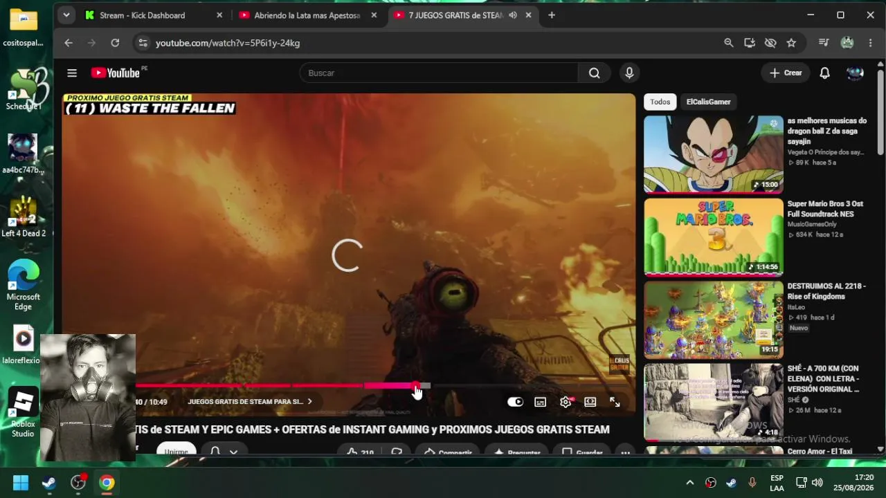Select the Roblox Studio desktop icon
This screenshot has width=886, height=498.
point(23,413)
